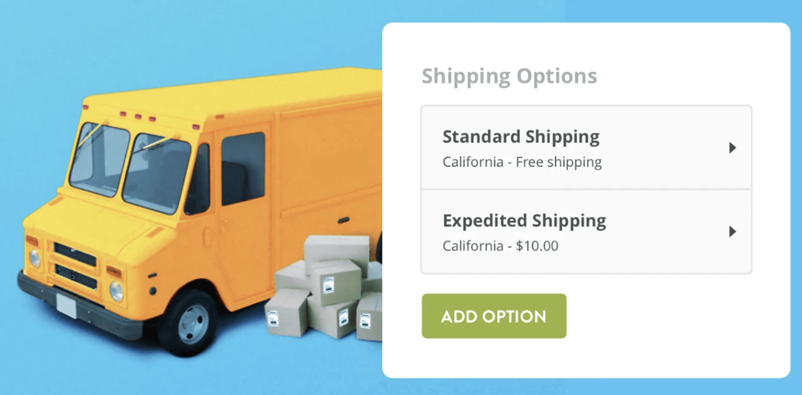Click the bottom-left cardboard box
This screenshot has height=395, width=802.
click(287, 311)
